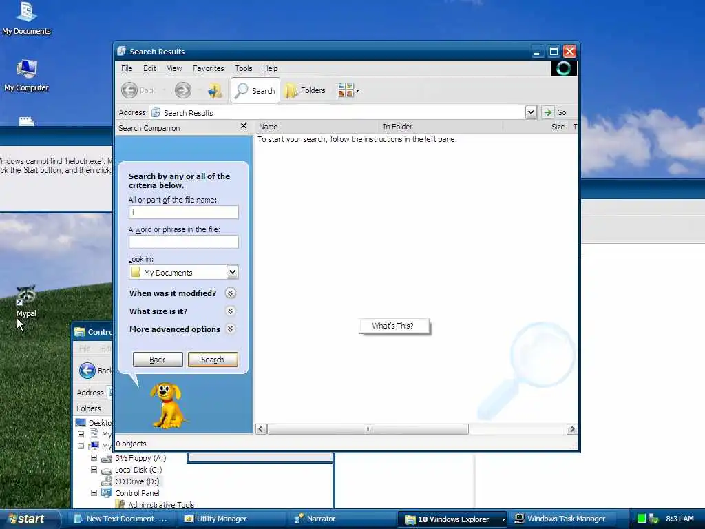Click the Start button
Image resolution: width=705 pixels, height=529 pixels.
[29, 519]
